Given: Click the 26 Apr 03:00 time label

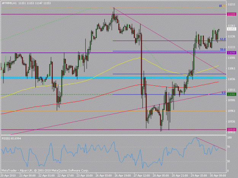Looking at the screenshot, I should 104,175.
